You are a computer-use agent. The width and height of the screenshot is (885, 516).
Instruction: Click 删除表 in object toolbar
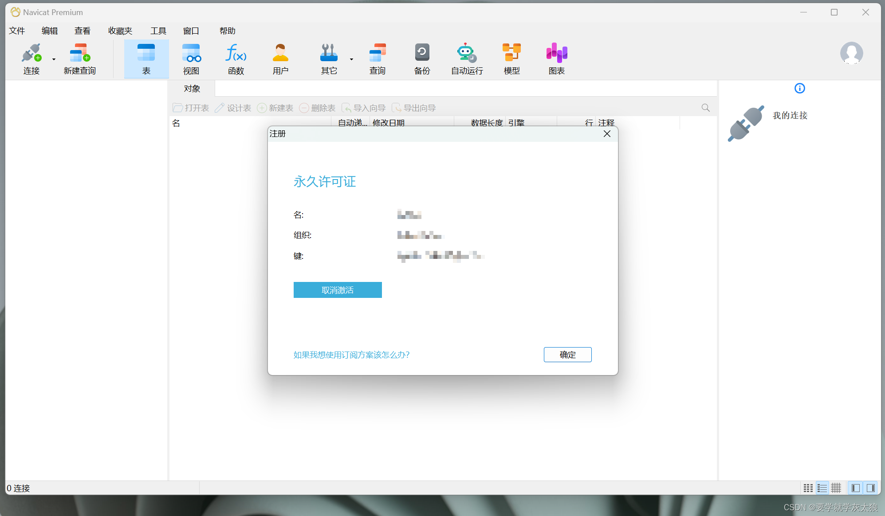click(317, 108)
